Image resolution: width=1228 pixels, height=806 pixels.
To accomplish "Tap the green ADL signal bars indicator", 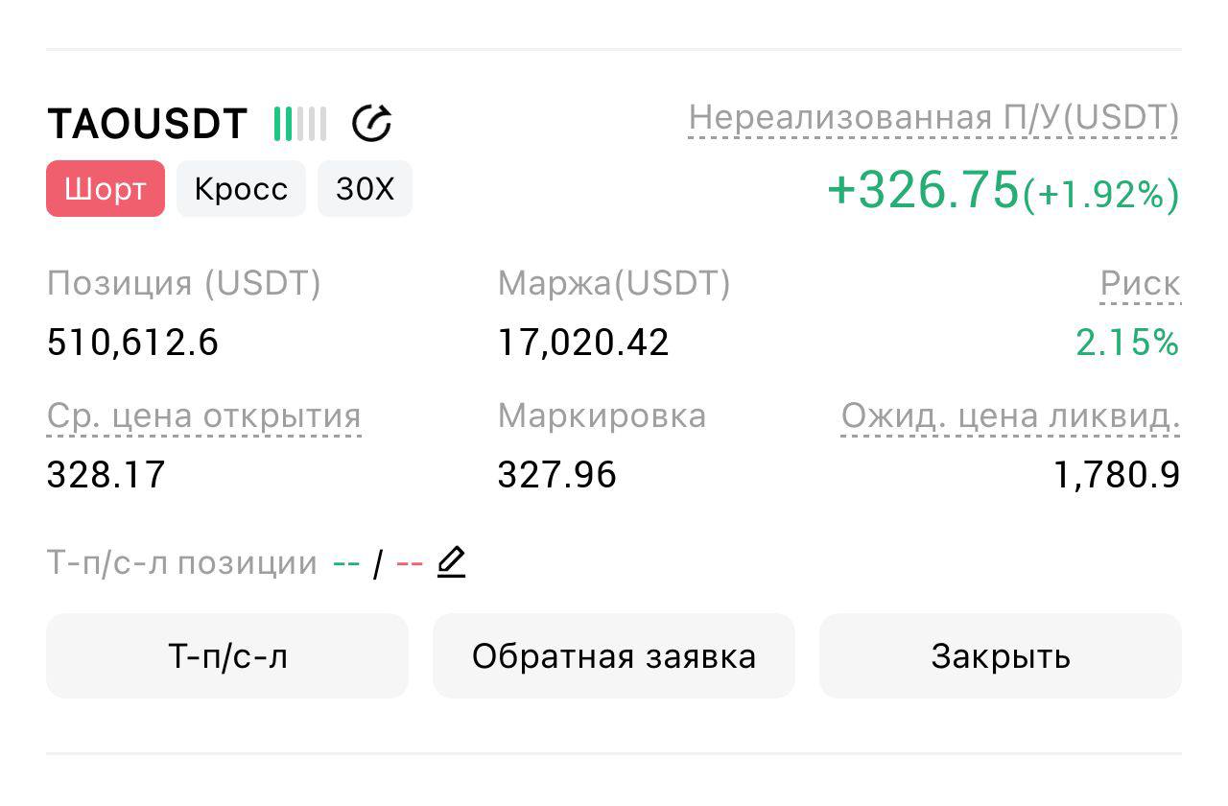I will point(299,124).
